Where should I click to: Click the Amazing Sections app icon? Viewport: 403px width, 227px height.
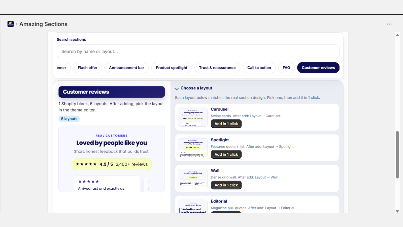point(11,24)
